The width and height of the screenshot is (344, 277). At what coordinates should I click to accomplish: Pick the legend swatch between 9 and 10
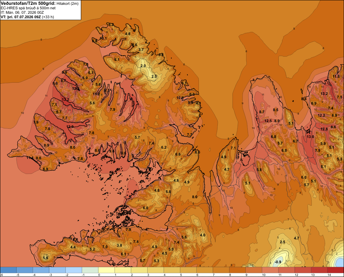coord(254,270)
